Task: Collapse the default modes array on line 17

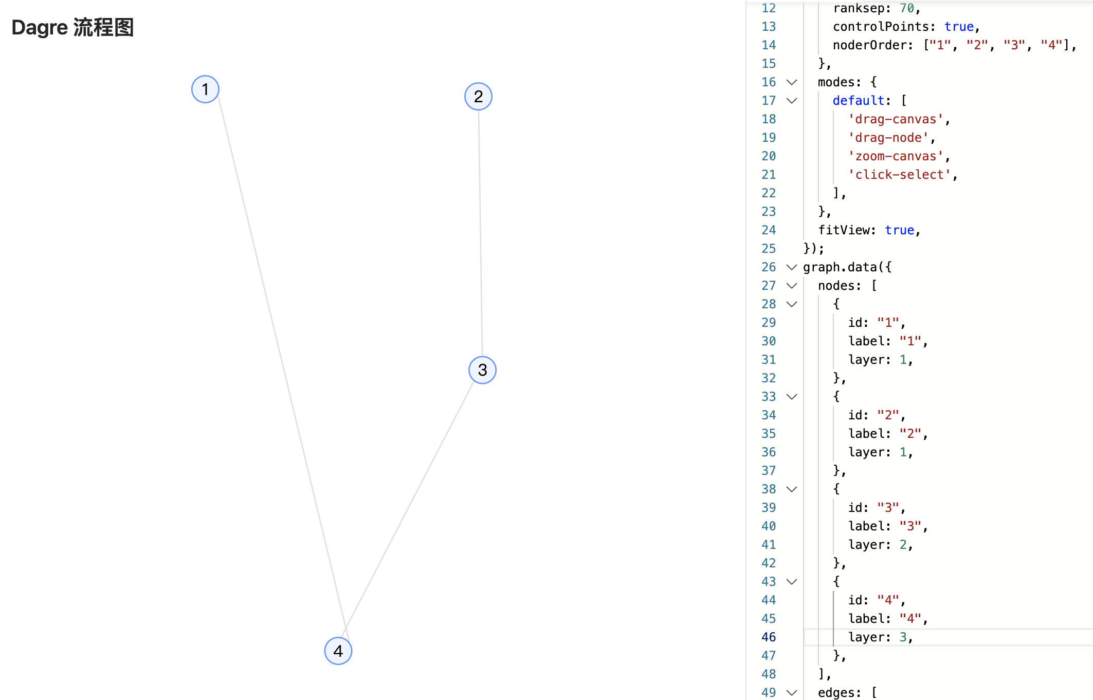Action: pyautogui.click(x=792, y=101)
